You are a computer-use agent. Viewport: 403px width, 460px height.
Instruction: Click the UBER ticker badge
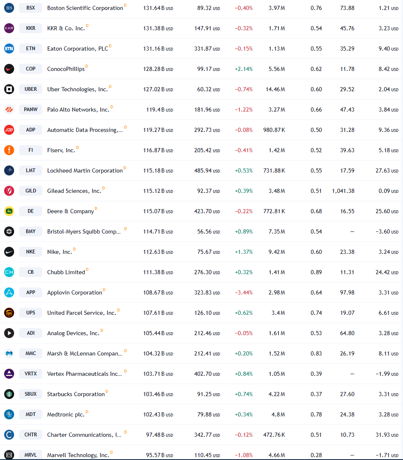tap(31, 89)
